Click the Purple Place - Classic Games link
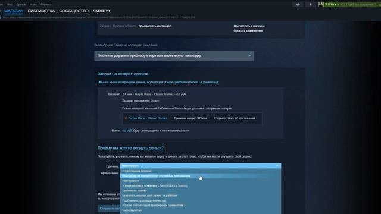 148,118
